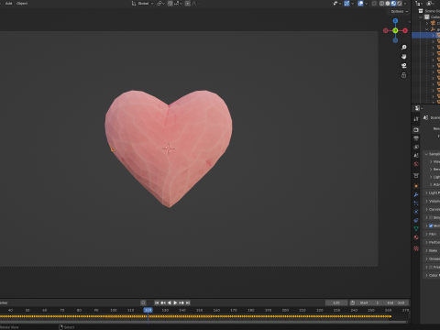Open the Render properties tab
Viewport: 440px width, 330px height.
point(416,130)
